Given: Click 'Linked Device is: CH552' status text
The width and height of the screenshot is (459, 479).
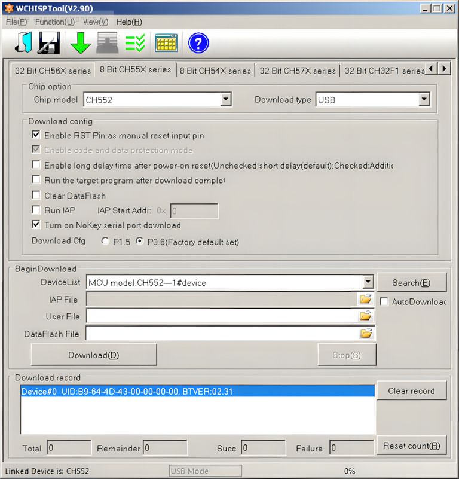Looking at the screenshot, I should pos(47,471).
